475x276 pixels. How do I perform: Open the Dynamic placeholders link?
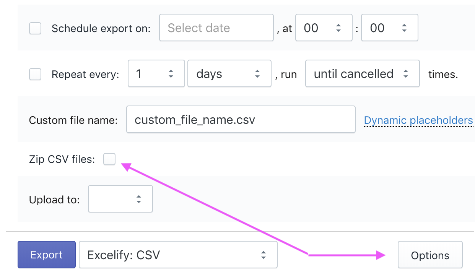pyautogui.click(x=418, y=120)
